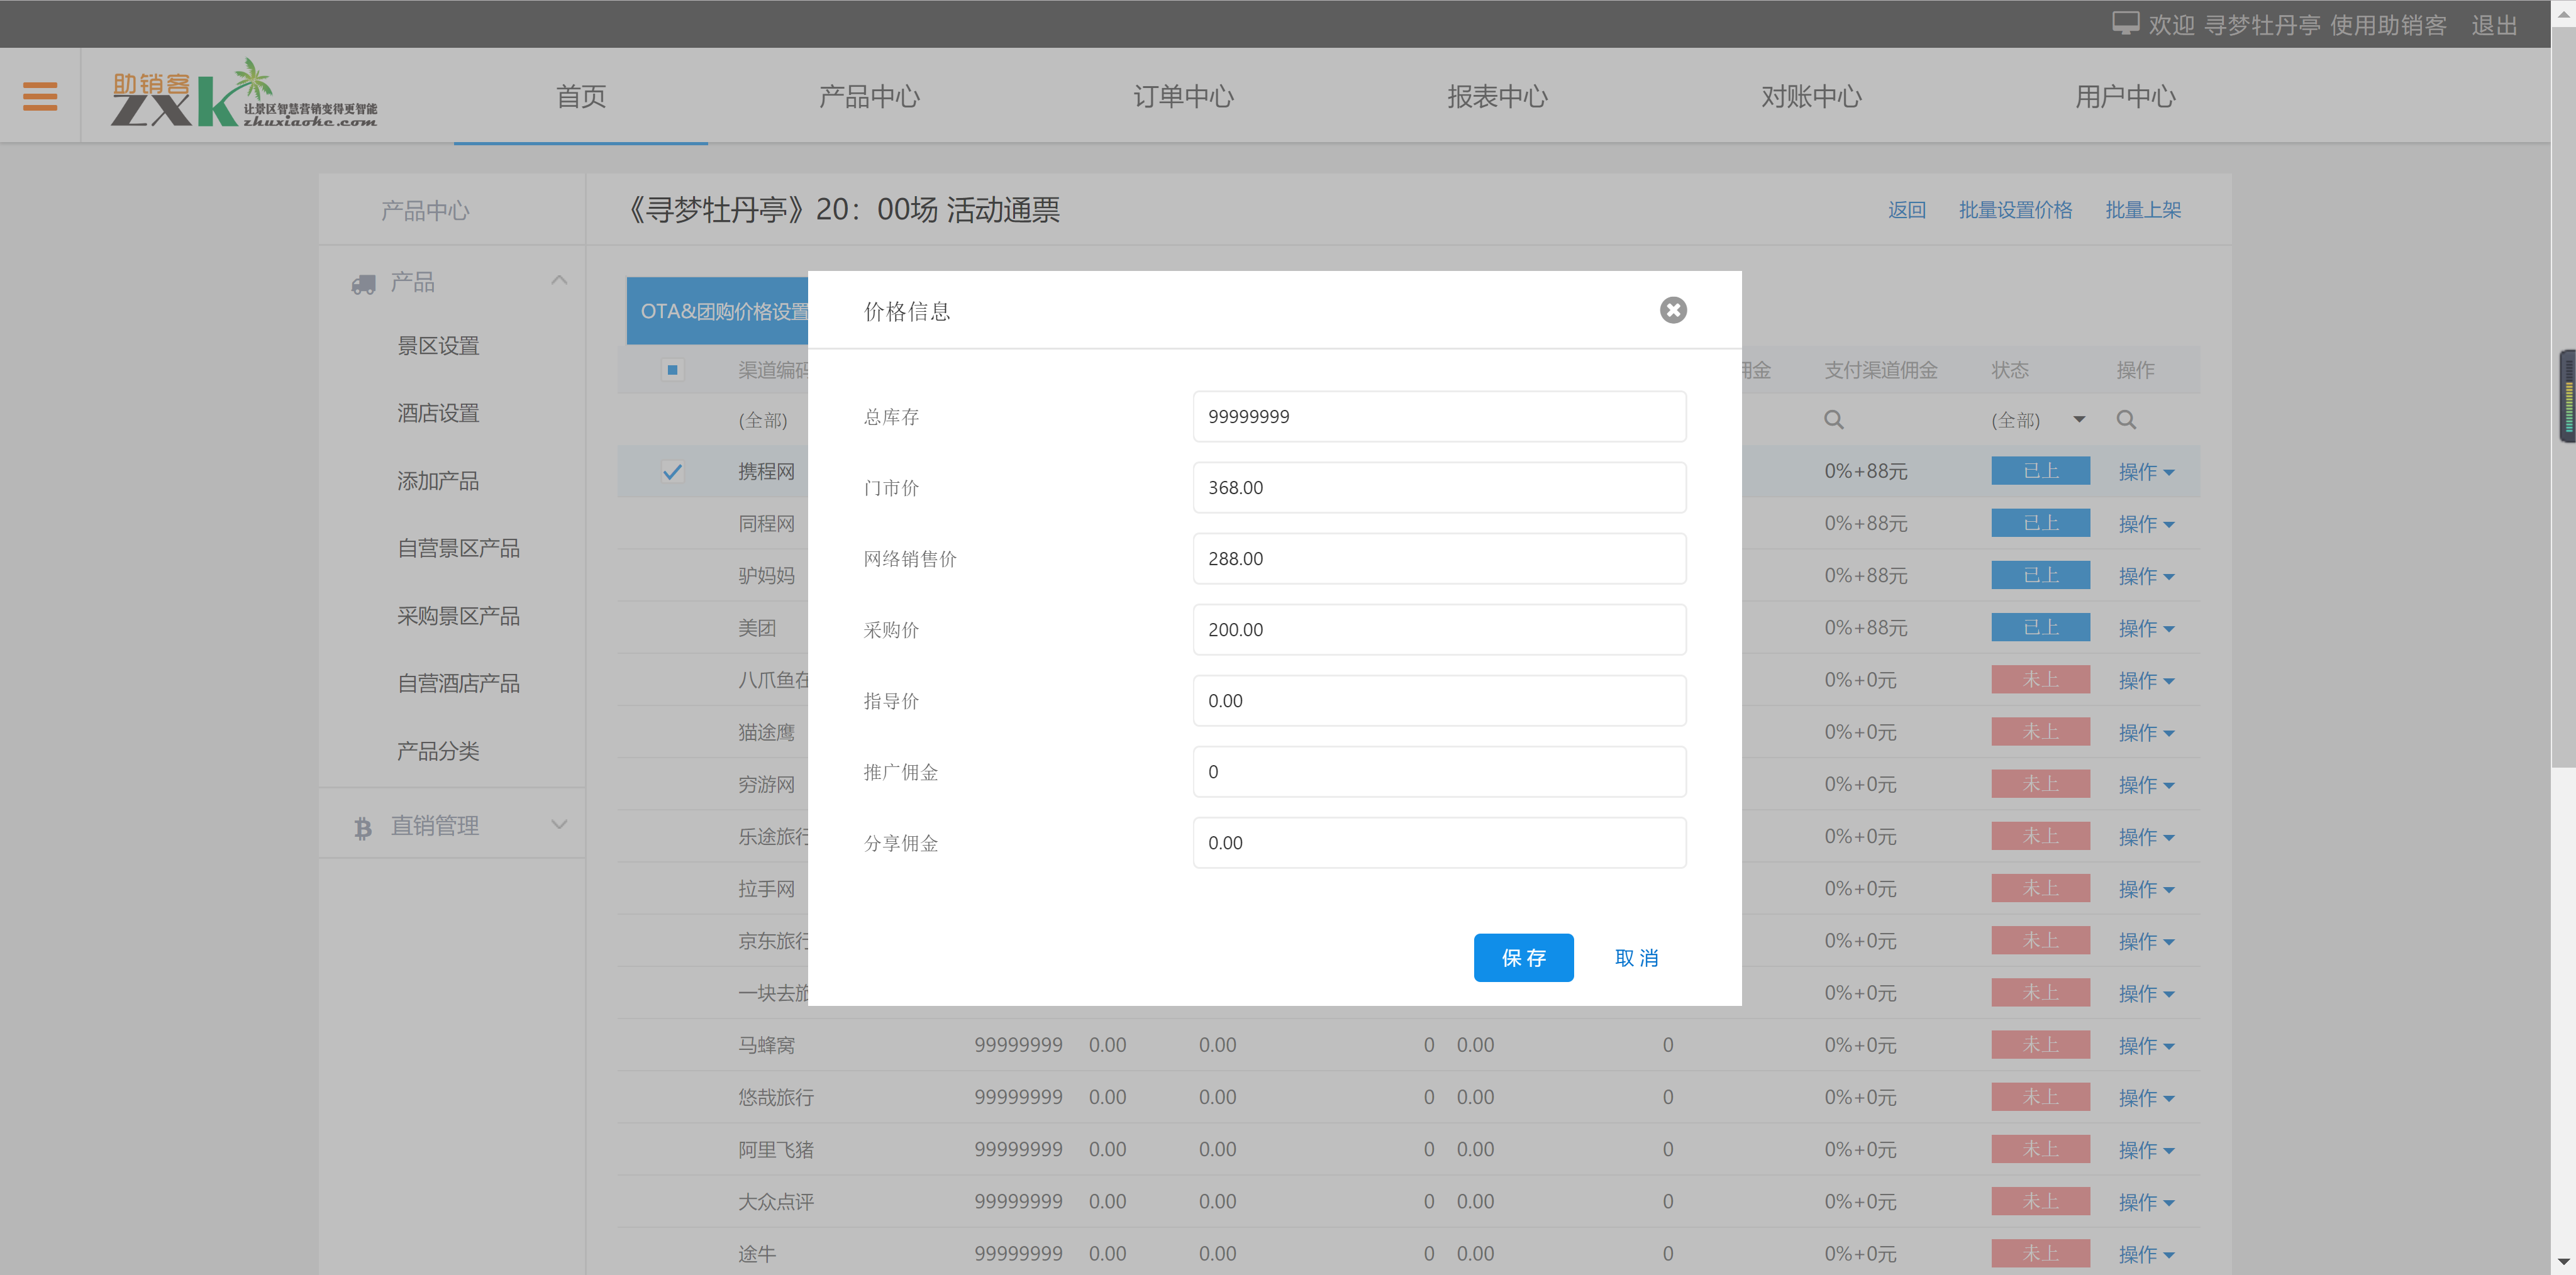2576x1275 pixels.
Task: Toggle the select-all checkbox in table header
Action: point(672,369)
